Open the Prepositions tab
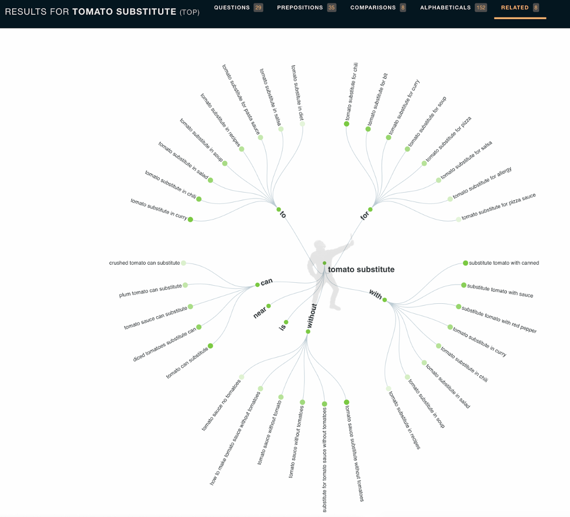 (306, 8)
